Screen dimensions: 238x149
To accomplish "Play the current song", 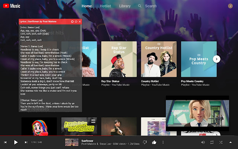I will click(16, 142).
